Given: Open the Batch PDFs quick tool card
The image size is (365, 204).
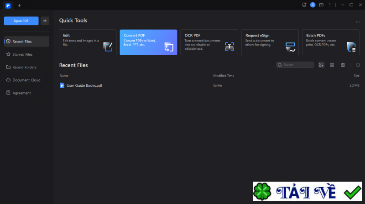Looking at the screenshot, I should (x=330, y=42).
